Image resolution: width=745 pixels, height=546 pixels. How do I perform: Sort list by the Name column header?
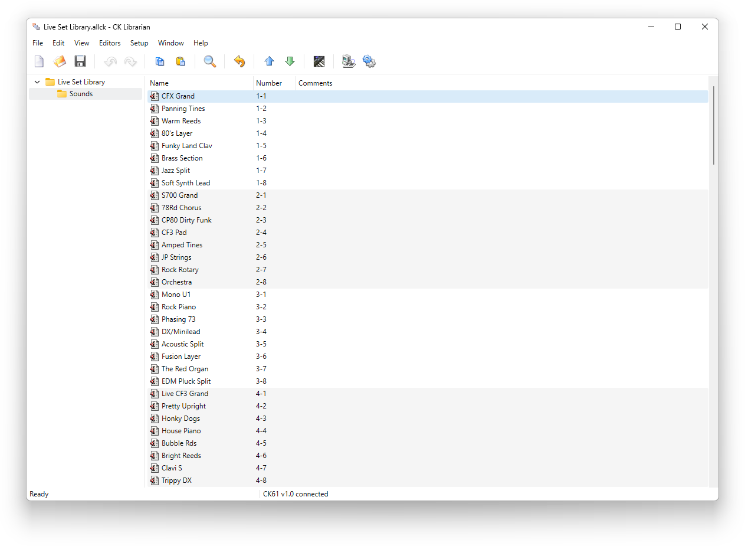[x=159, y=83]
